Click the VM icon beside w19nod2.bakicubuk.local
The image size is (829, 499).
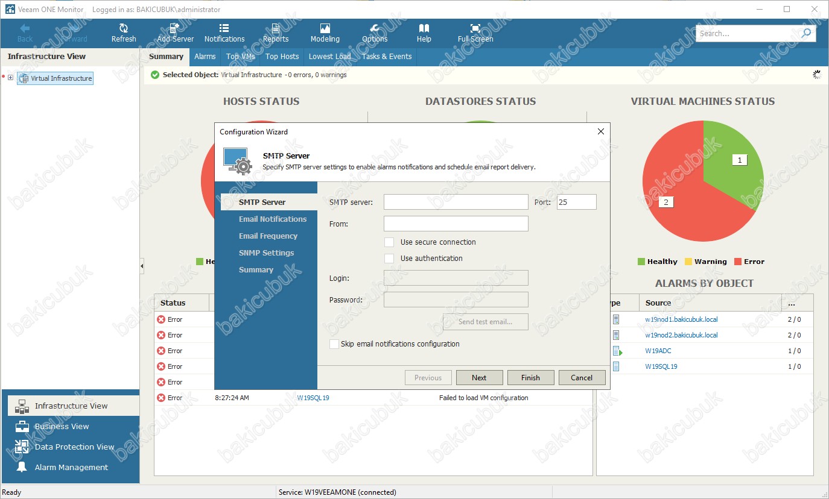[x=616, y=335]
